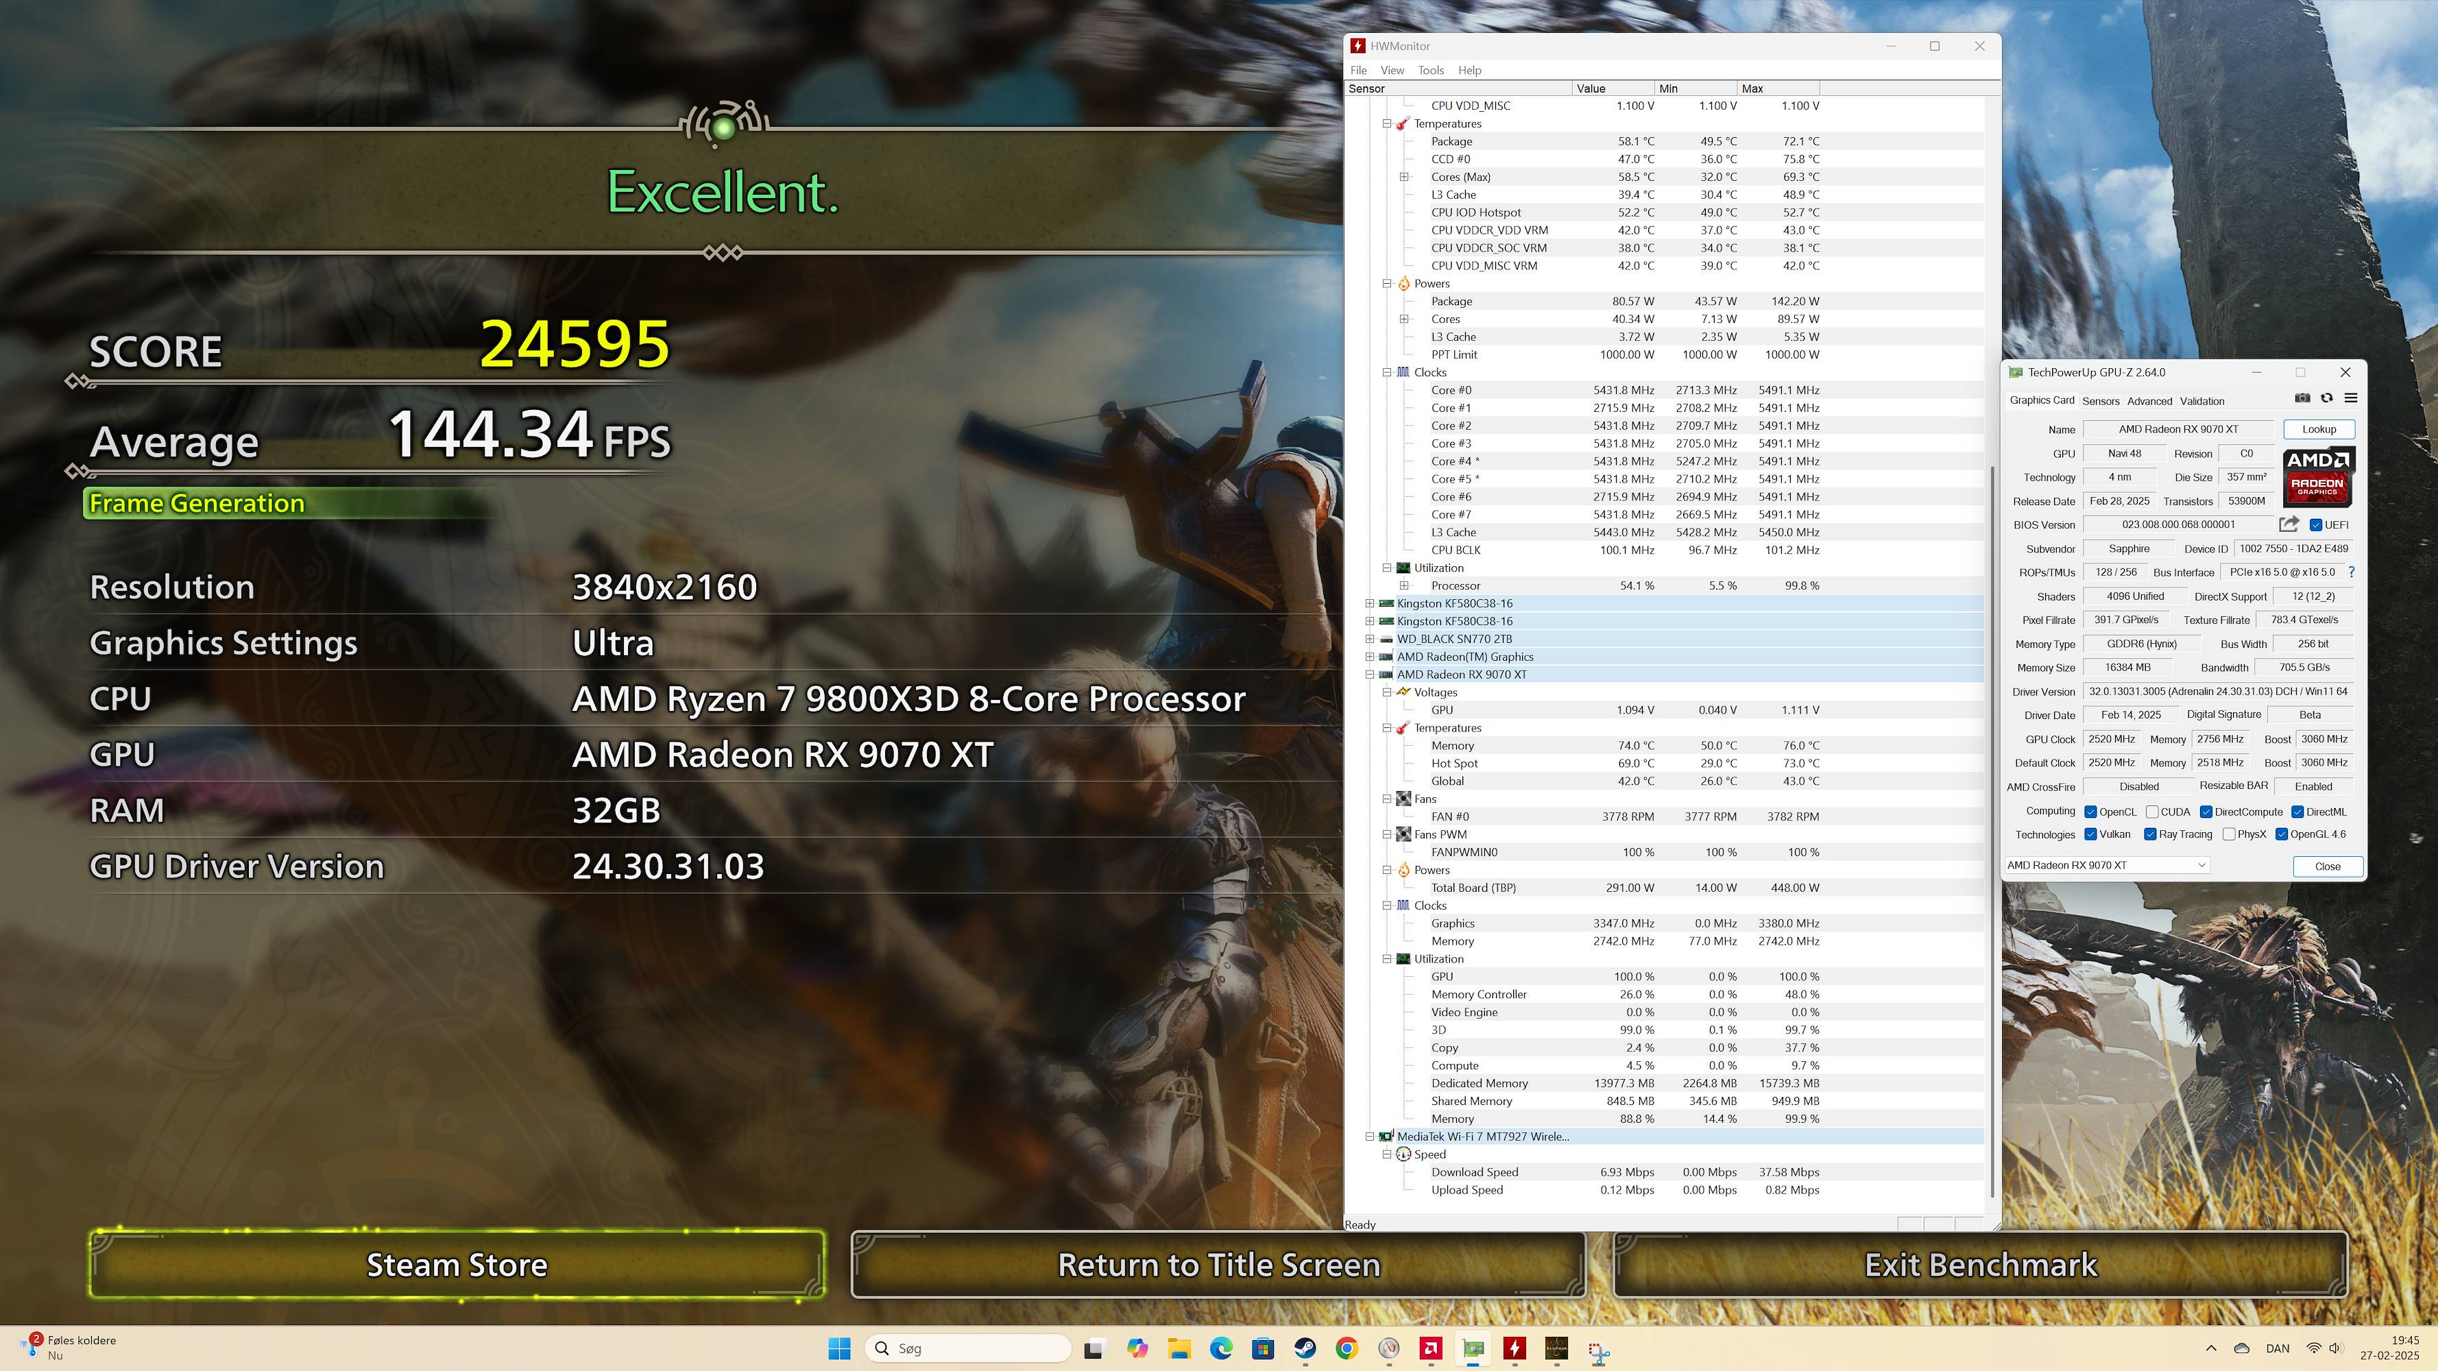Click the MediaTek Wi-Fi 7 adapter icon

1386,1137
